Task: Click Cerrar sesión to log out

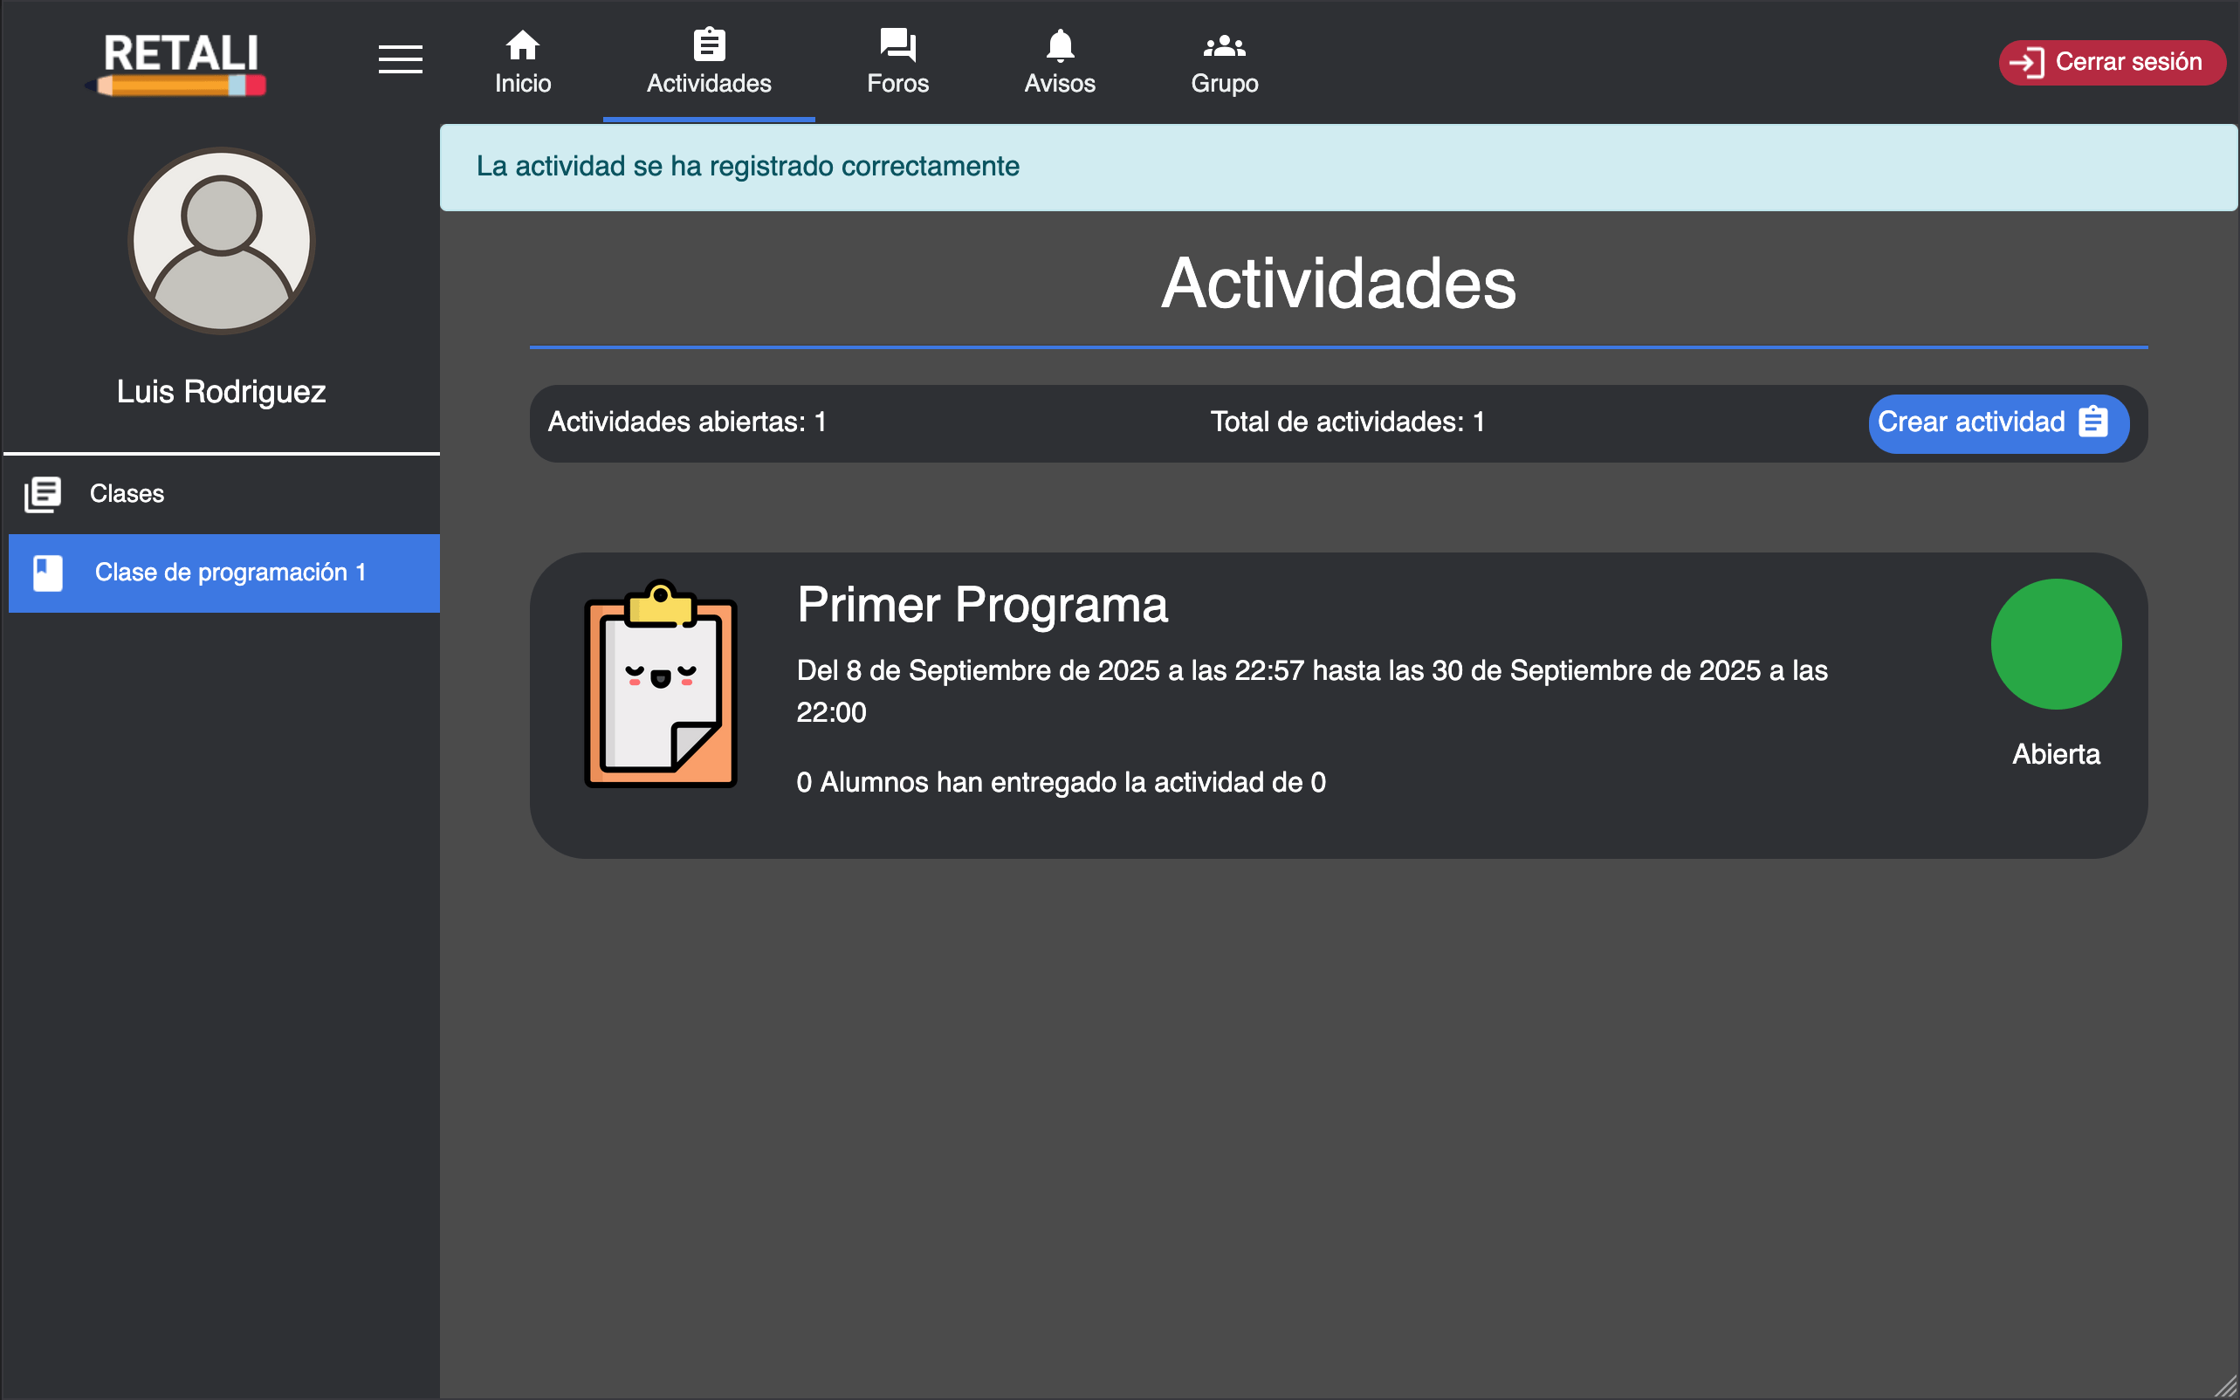Action: click(x=2114, y=62)
